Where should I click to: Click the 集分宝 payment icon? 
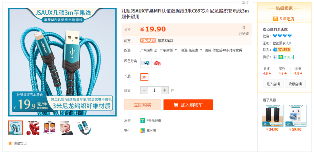pyautogui.click(x=142, y=131)
